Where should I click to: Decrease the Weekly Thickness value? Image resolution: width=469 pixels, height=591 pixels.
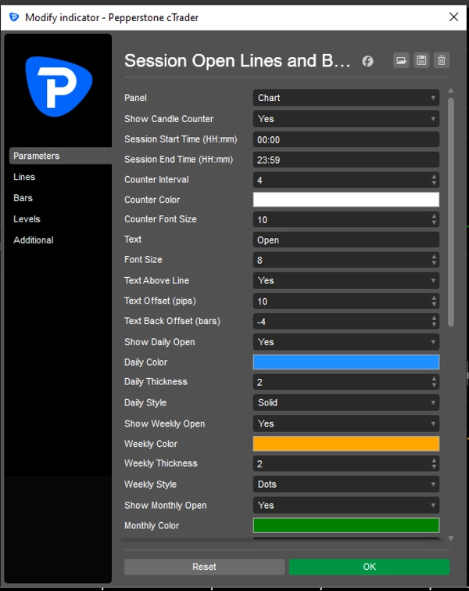[434, 467]
